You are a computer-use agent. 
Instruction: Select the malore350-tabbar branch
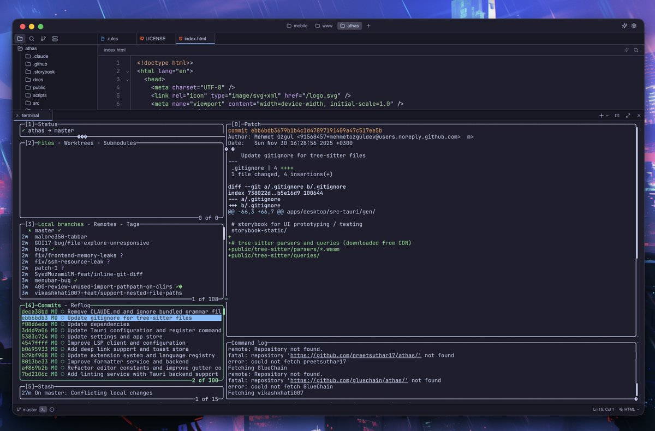click(x=122, y=237)
